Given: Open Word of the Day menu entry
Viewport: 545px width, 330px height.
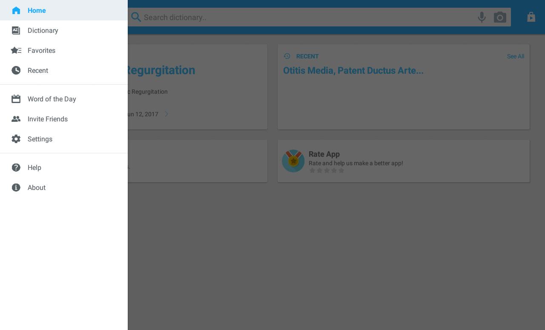Looking at the screenshot, I should point(64,99).
